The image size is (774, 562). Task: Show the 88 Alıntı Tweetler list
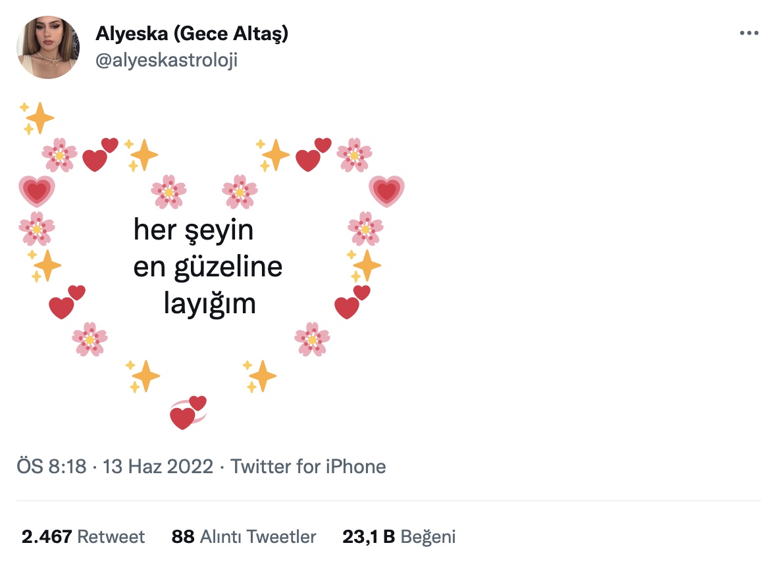point(244,536)
